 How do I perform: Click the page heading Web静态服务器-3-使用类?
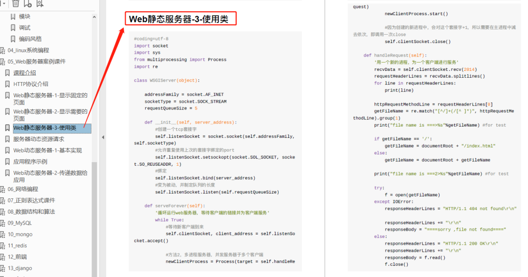pyautogui.click(x=179, y=19)
